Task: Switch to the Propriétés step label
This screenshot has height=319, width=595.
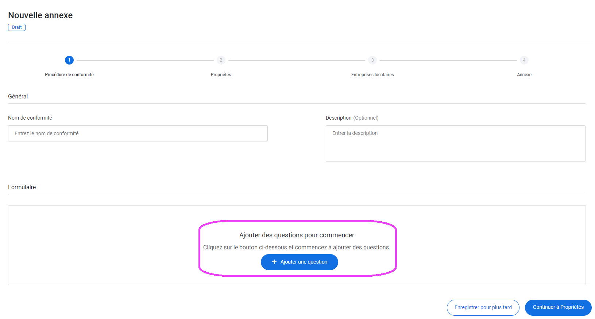Action: coord(221,75)
